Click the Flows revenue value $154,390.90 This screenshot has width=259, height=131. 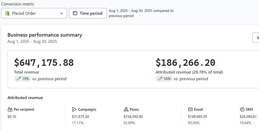pyautogui.click(x=133, y=117)
